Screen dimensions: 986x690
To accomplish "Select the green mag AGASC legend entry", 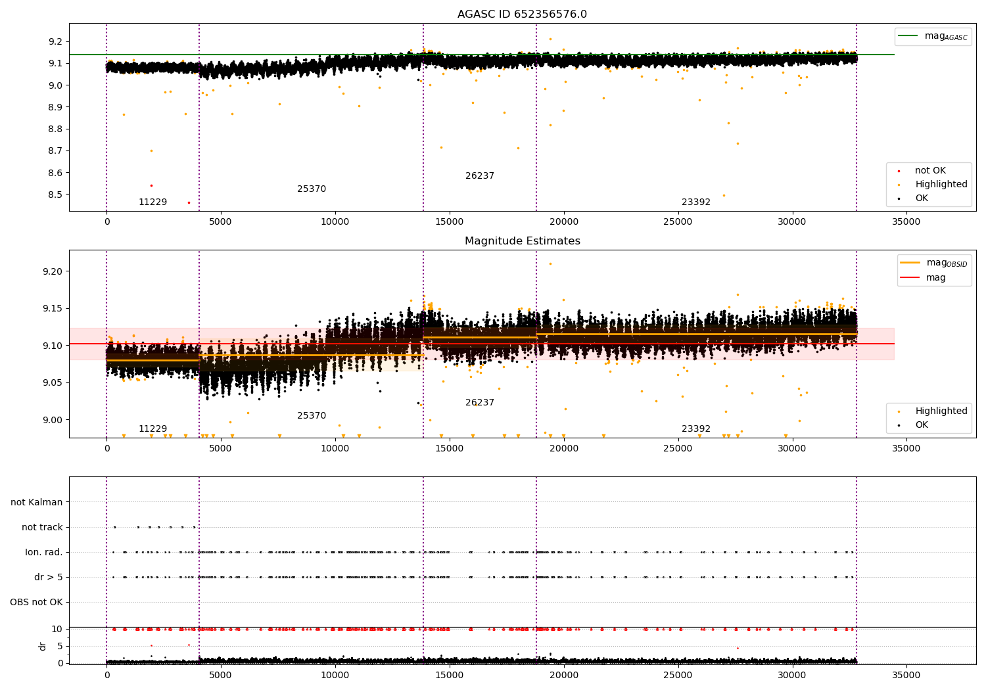I will [933, 36].
